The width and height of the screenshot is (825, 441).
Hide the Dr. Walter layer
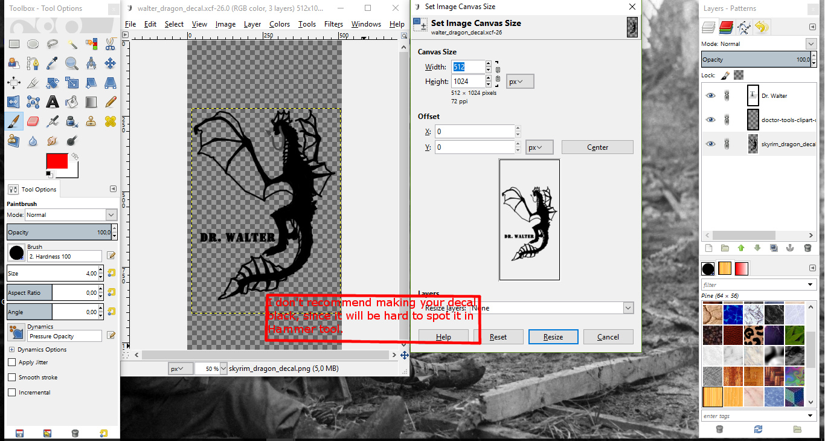coord(710,95)
